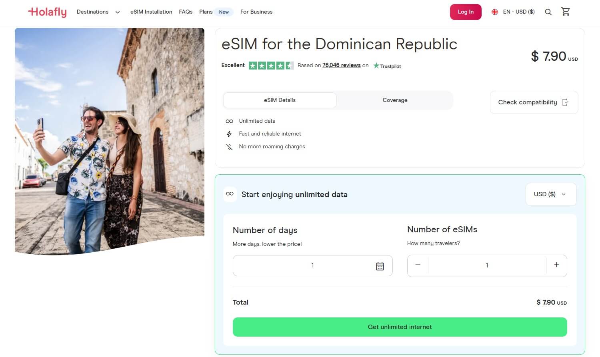Go to the FAQs page
This screenshot has width=600, height=357.
pyautogui.click(x=186, y=12)
